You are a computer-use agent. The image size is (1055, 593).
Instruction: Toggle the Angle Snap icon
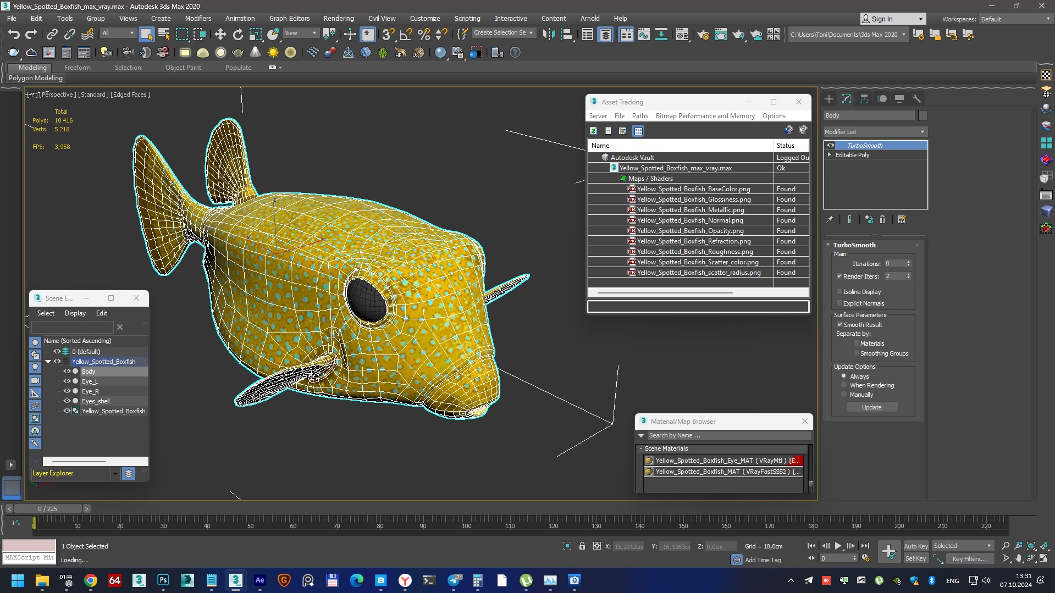pos(406,35)
